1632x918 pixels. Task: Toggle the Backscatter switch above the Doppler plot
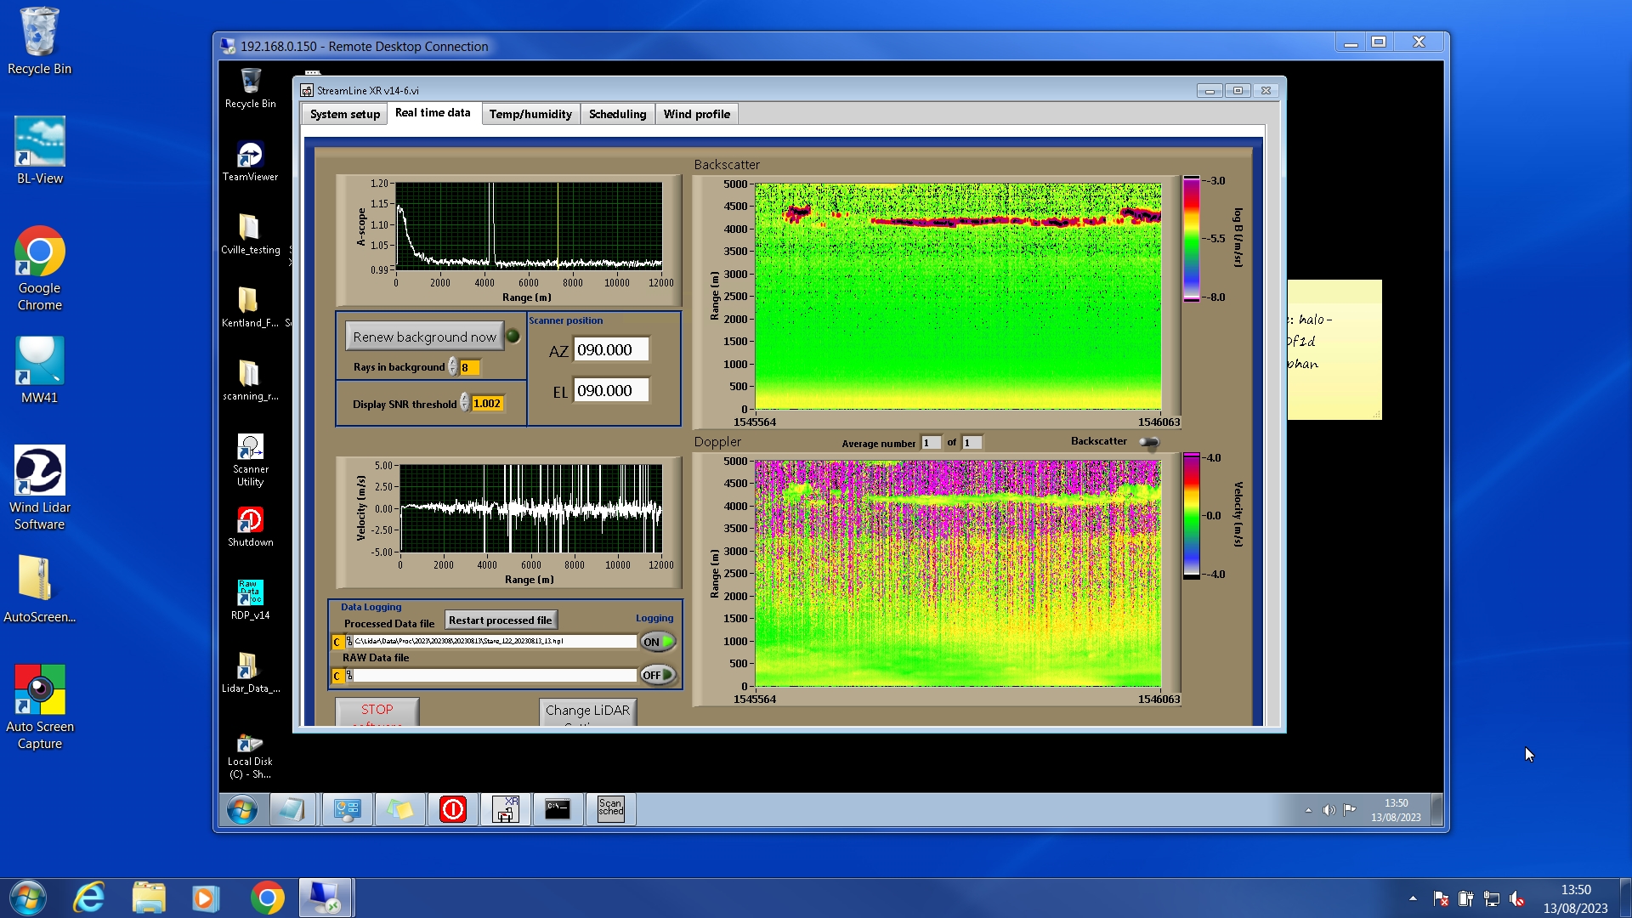(1148, 442)
